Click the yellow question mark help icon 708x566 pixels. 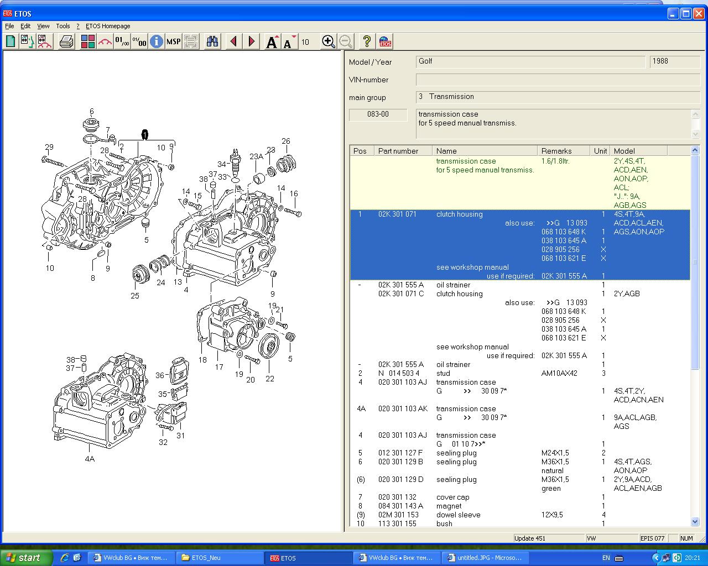click(x=367, y=41)
